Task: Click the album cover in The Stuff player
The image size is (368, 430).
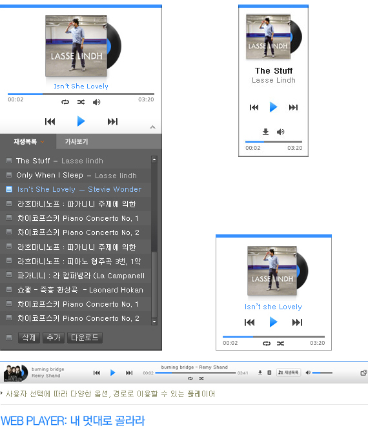Action: click(x=268, y=37)
